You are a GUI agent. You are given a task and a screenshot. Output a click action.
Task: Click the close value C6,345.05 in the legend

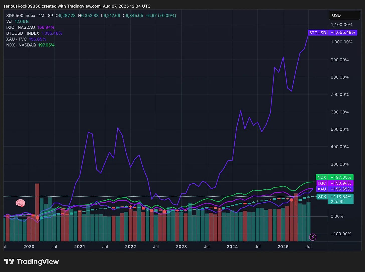[x=133, y=16]
